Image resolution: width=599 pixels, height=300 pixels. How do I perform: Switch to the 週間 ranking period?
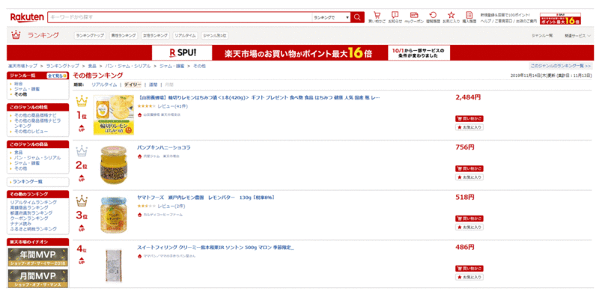(x=153, y=85)
